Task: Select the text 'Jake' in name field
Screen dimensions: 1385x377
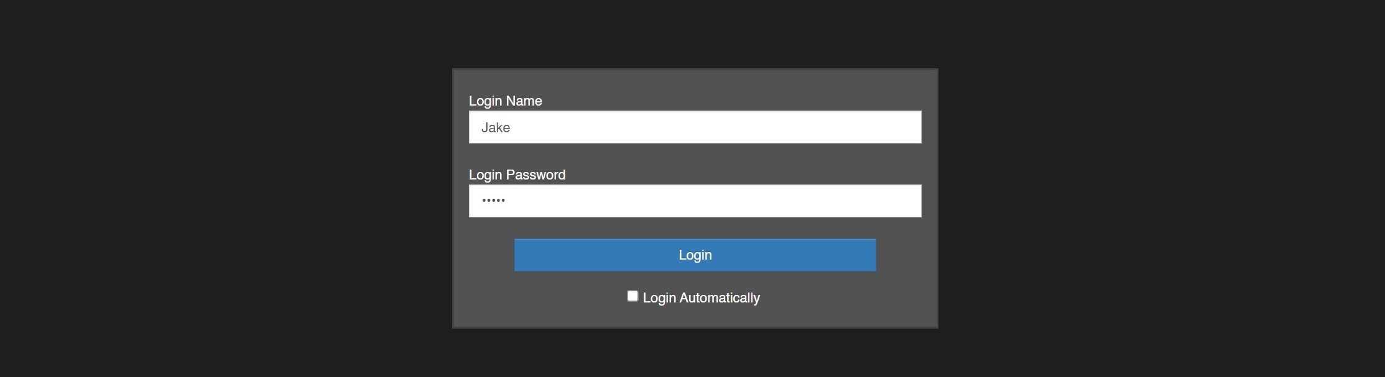Action: tap(496, 127)
